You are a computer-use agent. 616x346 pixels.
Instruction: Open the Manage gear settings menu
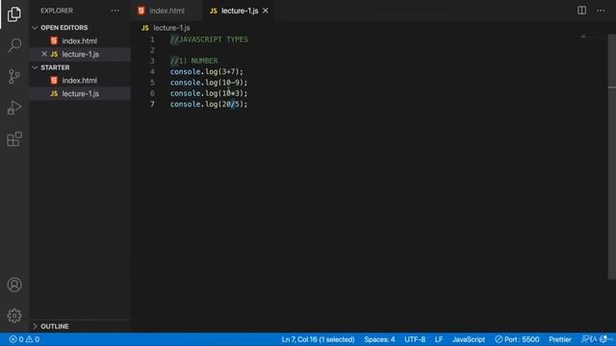pos(14,315)
